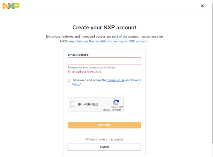
Task: Click the 'Create your NXP account' heading
Action: pos(104,27)
